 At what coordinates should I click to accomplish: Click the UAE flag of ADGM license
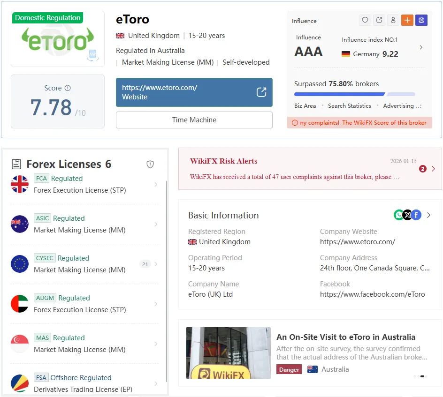(20, 304)
